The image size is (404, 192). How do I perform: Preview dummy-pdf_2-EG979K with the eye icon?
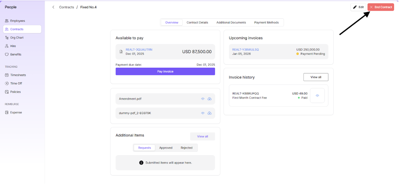[203, 113]
